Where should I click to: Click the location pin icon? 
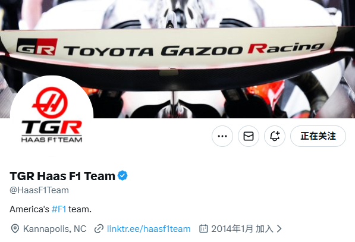(x=15, y=229)
